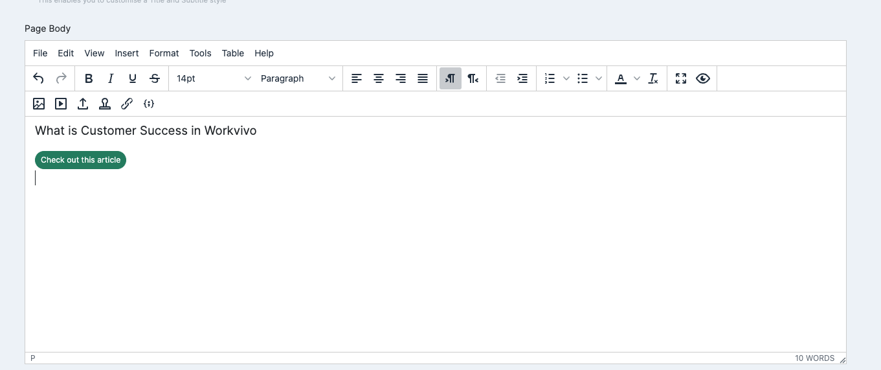
Task: Center align the text
Action: (379, 78)
